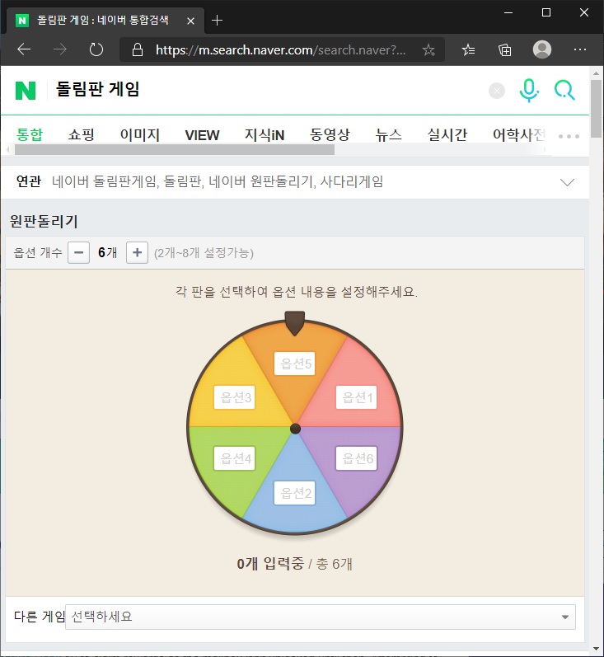Click the Naver N logo
The width and height of the screenshot is (604, 657).
(25, 91)
